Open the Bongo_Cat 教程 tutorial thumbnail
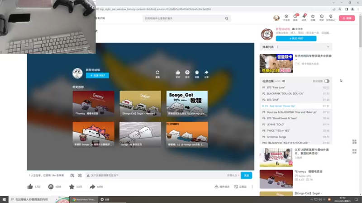The width and height of the screenshot is (362, 203). 187,103
